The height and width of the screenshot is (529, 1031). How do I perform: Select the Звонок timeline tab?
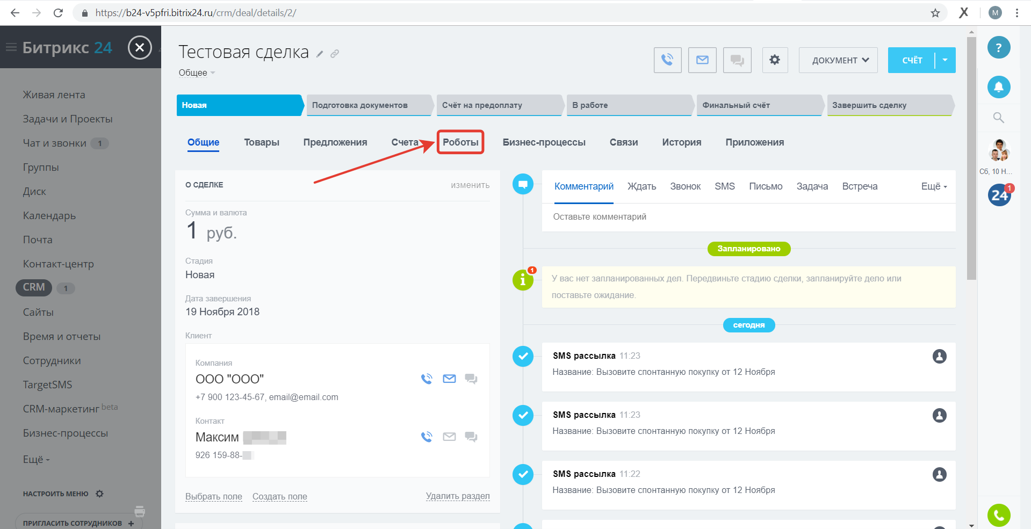point(685,186)
